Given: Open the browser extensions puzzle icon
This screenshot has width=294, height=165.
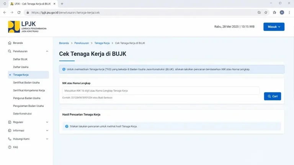Looking at the screenshot, I should pos(274,13).
